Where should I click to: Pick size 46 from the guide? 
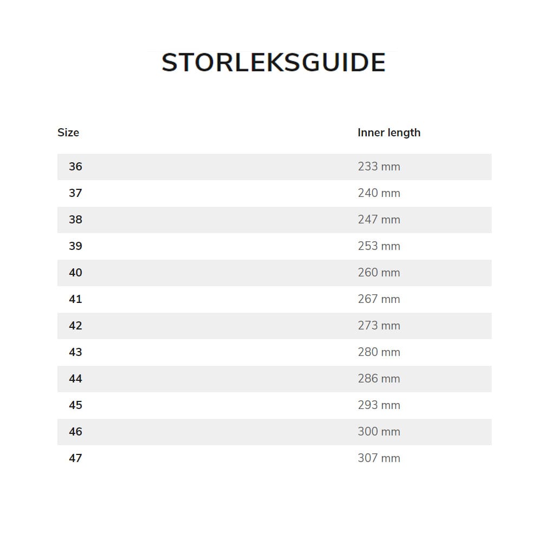76,432
